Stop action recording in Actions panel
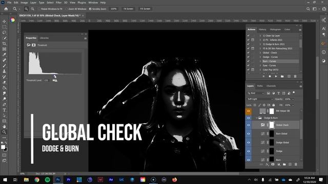The height and width of the screenshot is (184, 328). pos(263,76)
